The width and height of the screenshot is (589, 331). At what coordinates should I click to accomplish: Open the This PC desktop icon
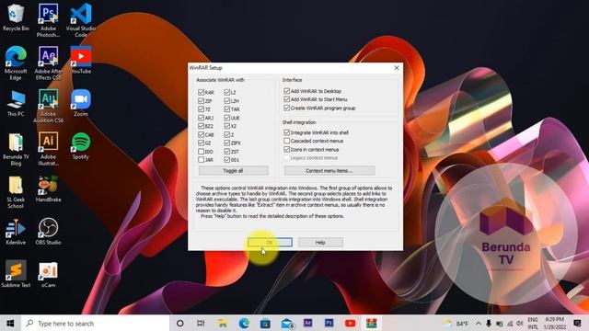[16, 103]
